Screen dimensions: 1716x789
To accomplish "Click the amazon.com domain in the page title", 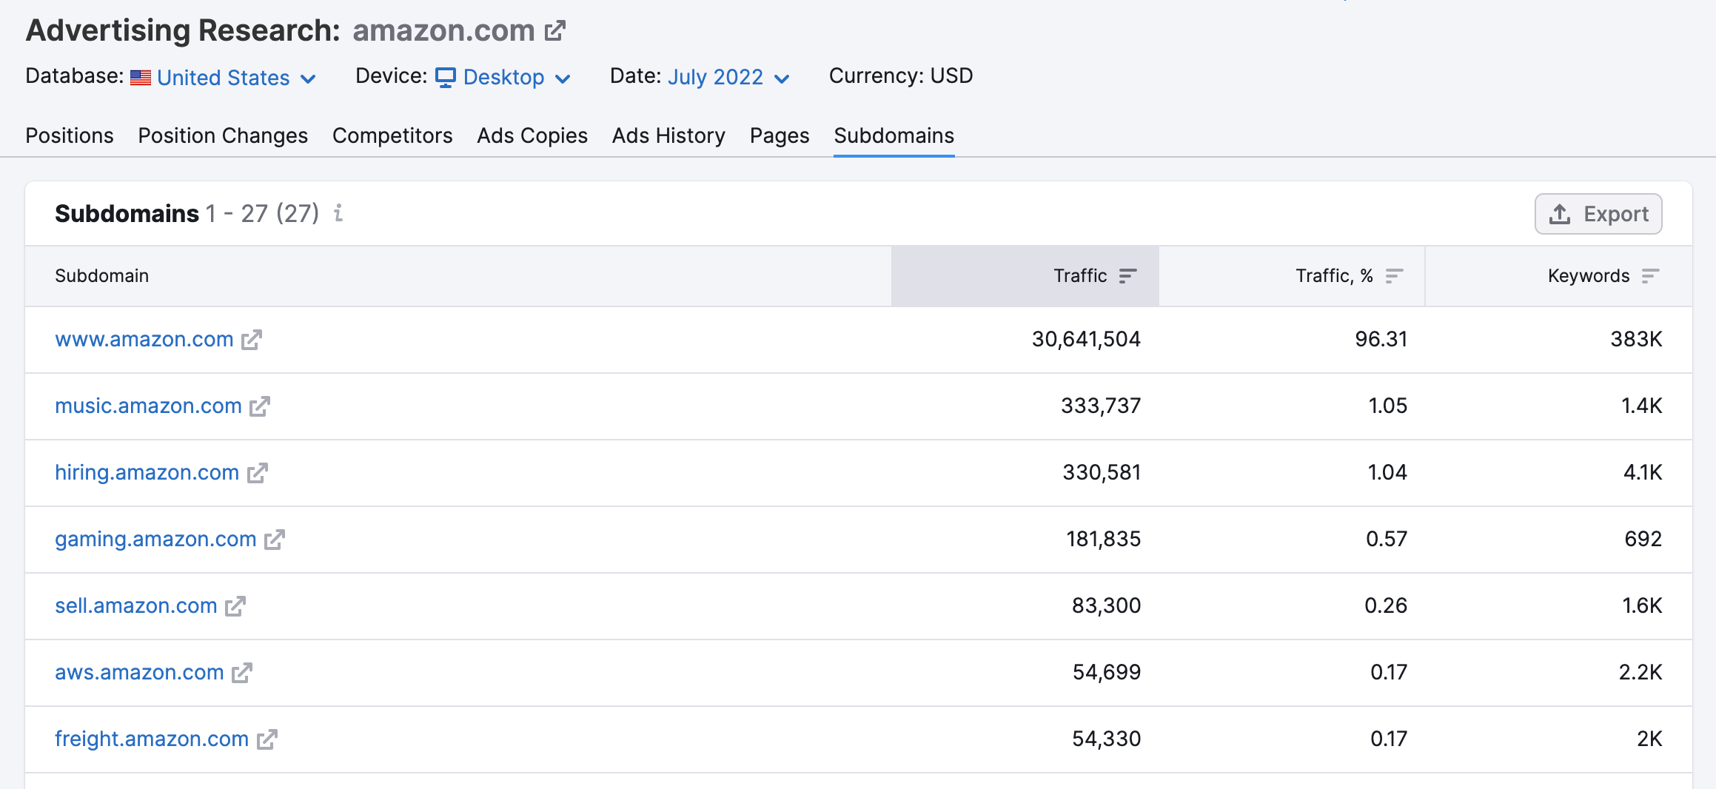I will 443,30.
